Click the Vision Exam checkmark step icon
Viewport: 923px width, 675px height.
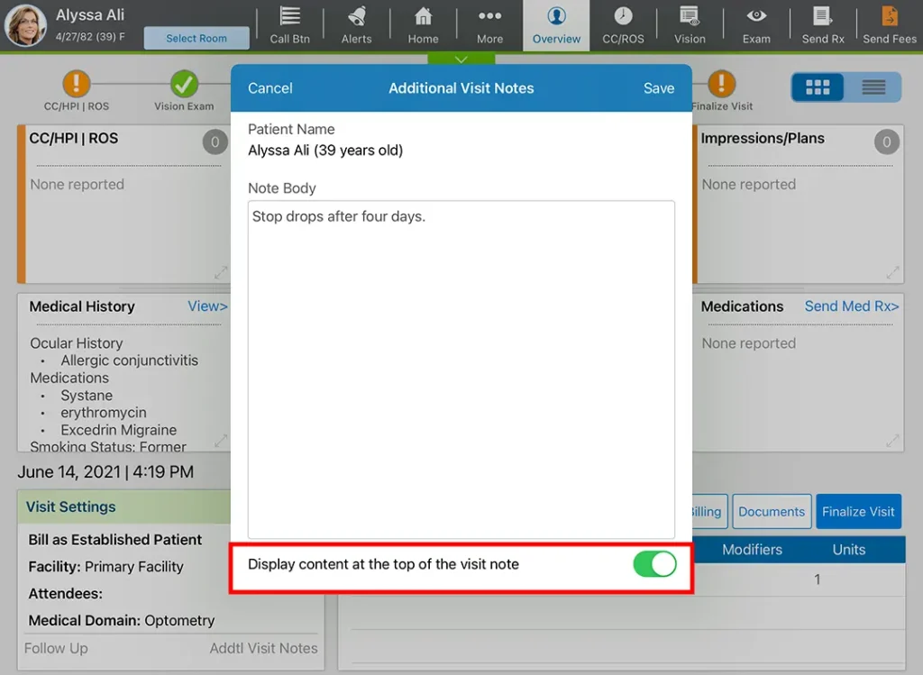point(184,84)
